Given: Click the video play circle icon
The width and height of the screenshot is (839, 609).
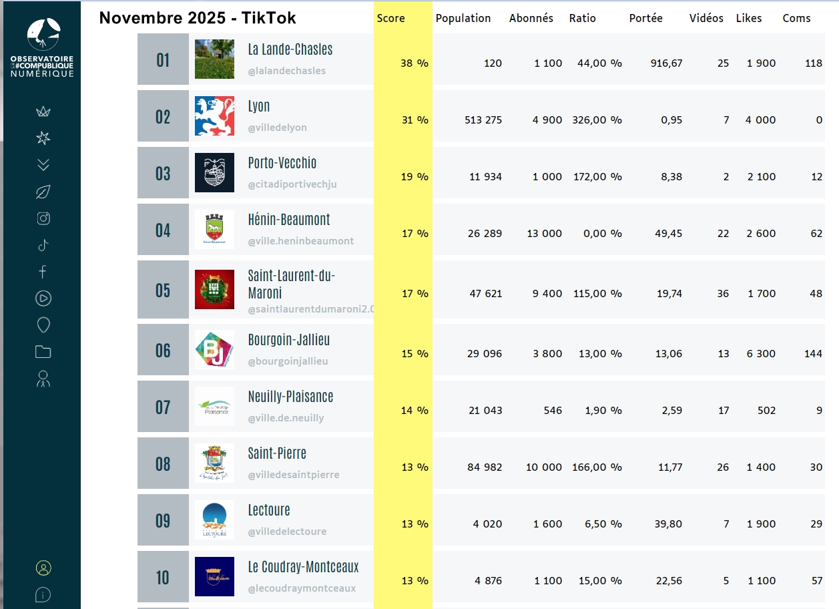Looking at the screenshot, I should click(43, 298).
